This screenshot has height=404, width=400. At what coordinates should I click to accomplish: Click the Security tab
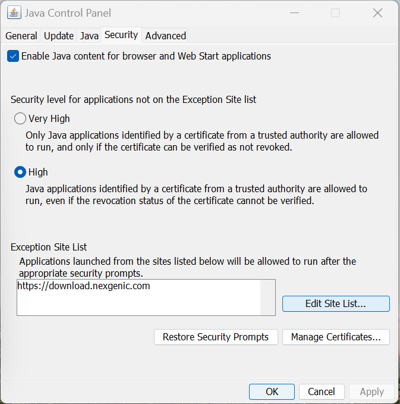(x=121, y=35)
